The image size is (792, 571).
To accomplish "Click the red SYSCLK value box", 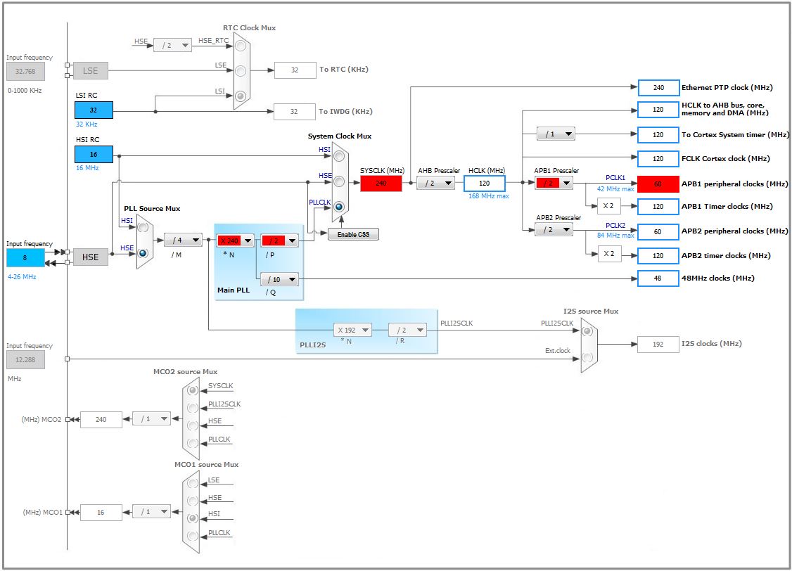I will click(x=381, y=184).
